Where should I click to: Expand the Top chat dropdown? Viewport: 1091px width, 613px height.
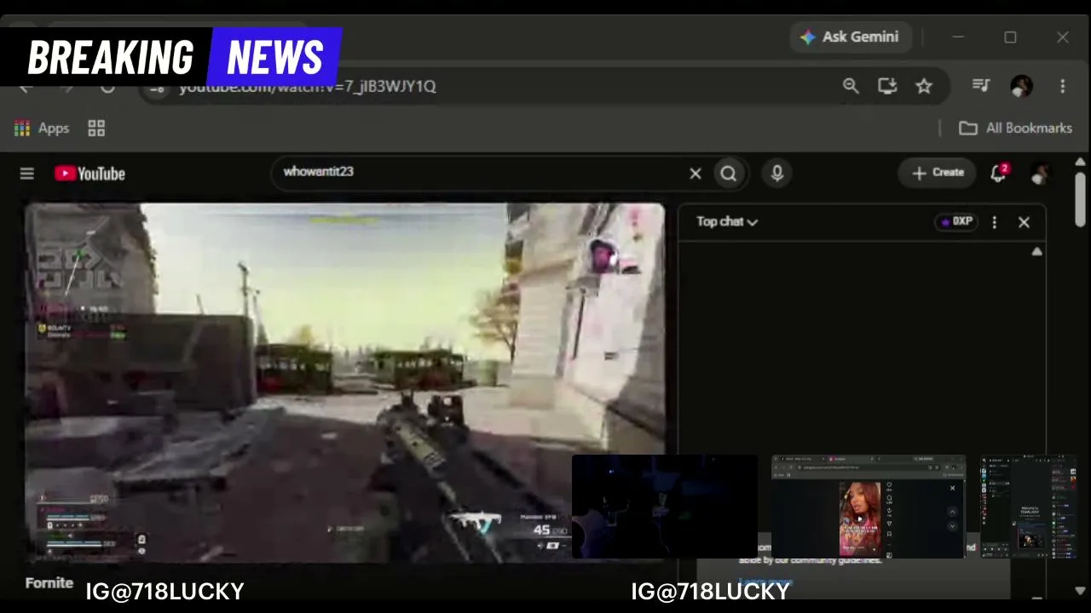[x=727, y=221]
